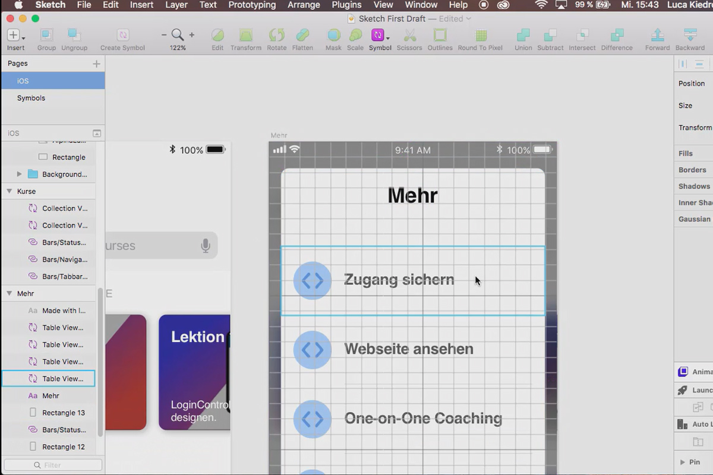Click the Creative Cloud menu bar icon
Screen dimensions: 713x475
point(504,5)
